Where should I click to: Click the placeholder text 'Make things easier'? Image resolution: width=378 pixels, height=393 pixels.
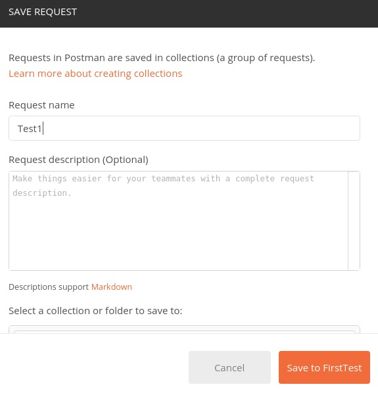click(x=57, y=179)
